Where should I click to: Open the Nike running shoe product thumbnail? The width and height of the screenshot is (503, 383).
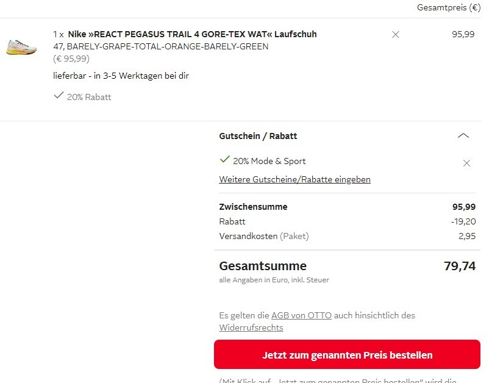coord(21,48)
